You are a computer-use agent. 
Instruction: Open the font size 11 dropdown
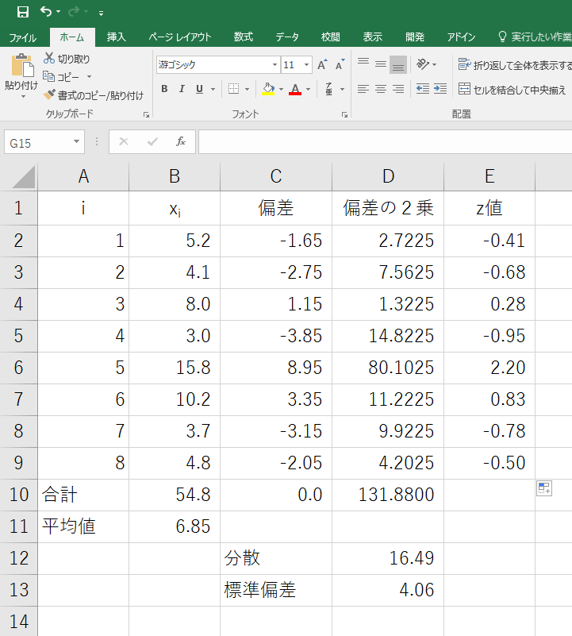click(x=306, y=65)
